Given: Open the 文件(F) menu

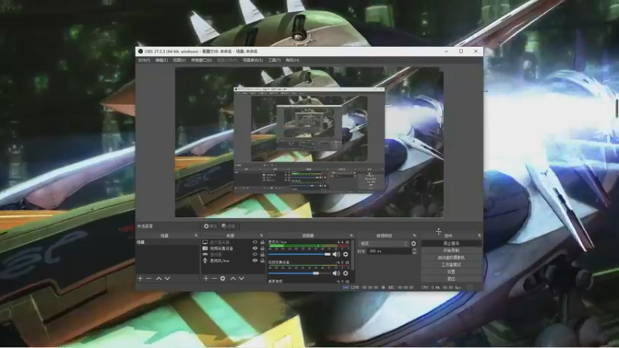Looking at the screenshot, I should point(144,60).
